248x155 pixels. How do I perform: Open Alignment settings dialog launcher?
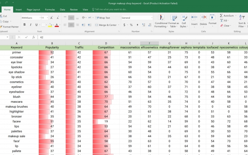tap(119, 31)
